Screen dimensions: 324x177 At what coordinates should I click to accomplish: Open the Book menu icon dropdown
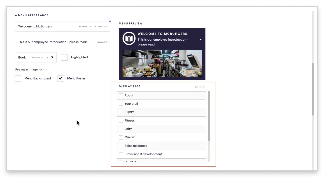click(x=35, y=57)
